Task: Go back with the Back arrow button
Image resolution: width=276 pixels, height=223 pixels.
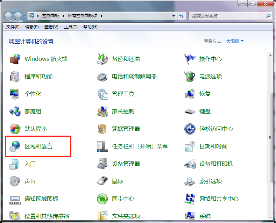Action: coord(8,16)
